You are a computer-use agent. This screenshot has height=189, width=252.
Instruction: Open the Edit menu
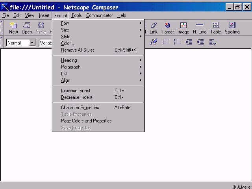coord(17,15)
